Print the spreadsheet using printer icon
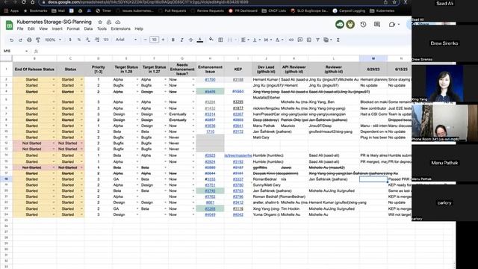The image size is (478, 269). click(x=29, y=40)
